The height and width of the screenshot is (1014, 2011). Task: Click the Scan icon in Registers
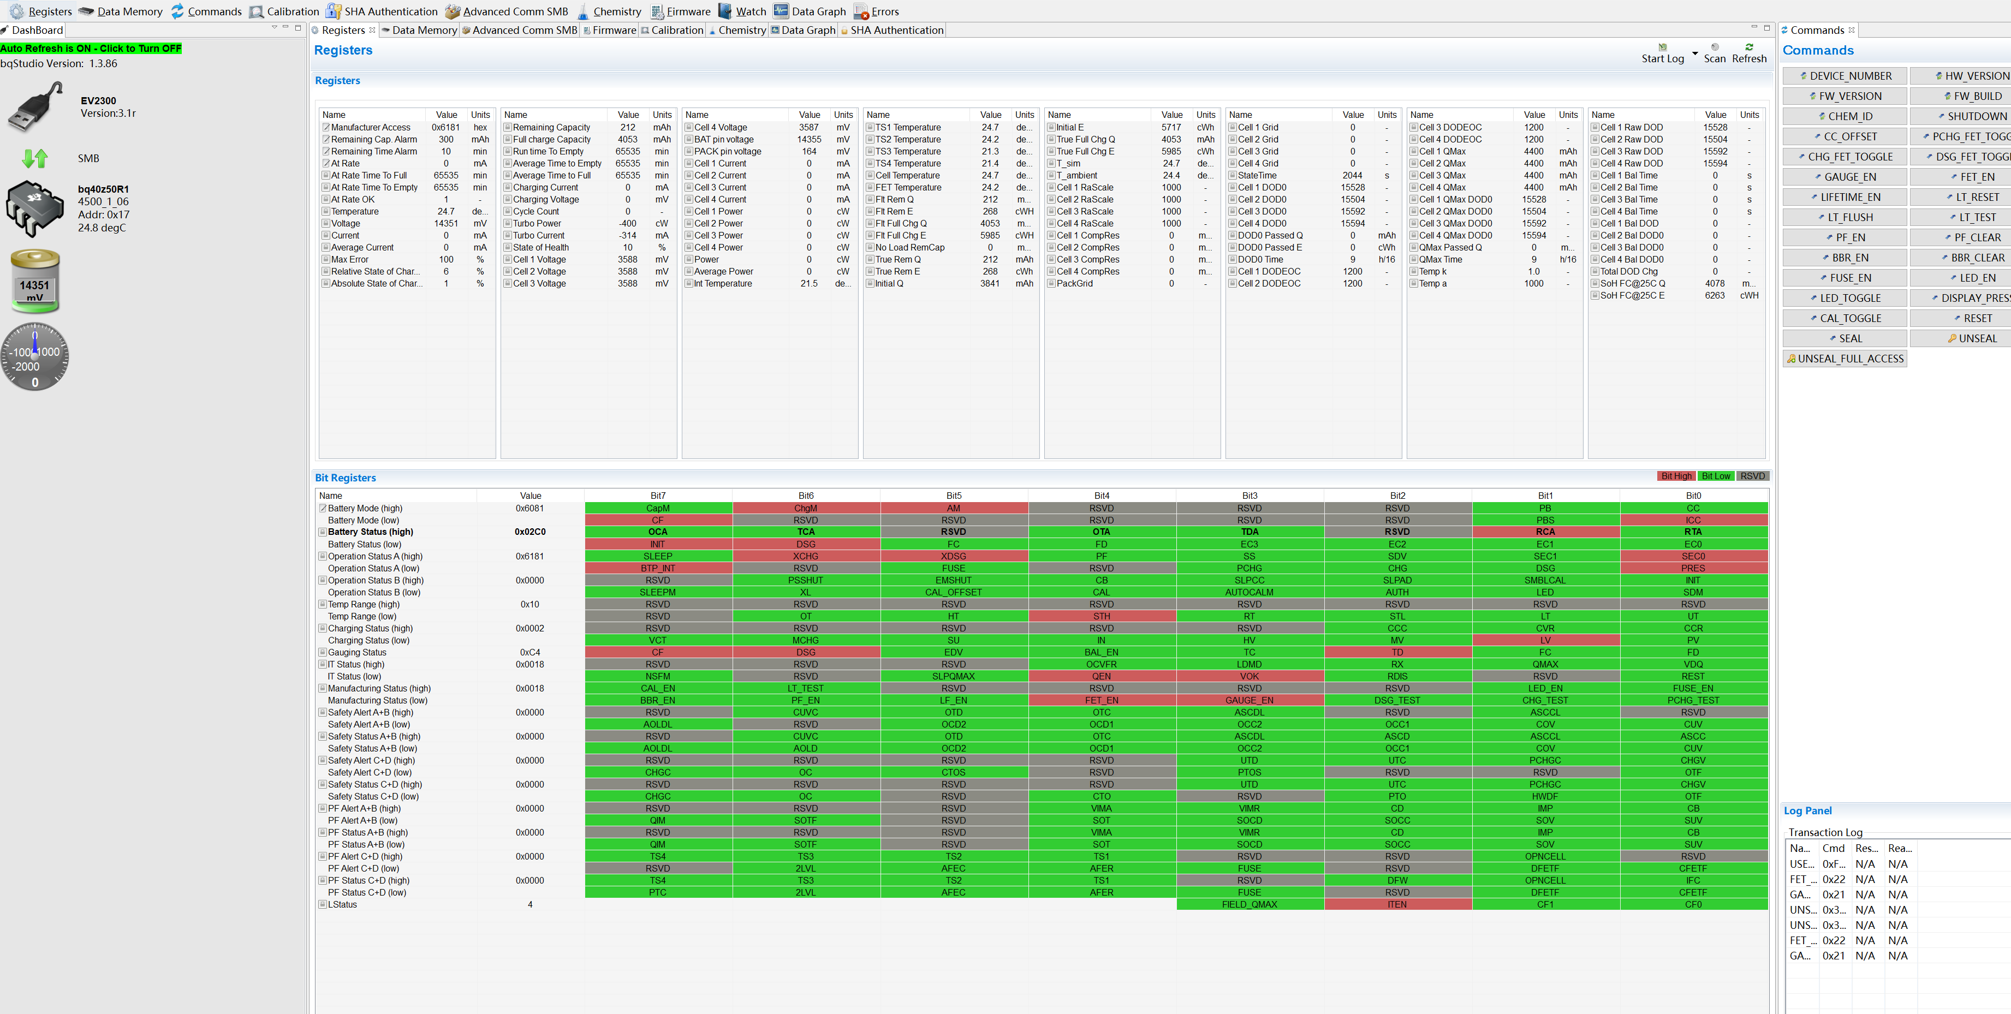[1715, 47]
